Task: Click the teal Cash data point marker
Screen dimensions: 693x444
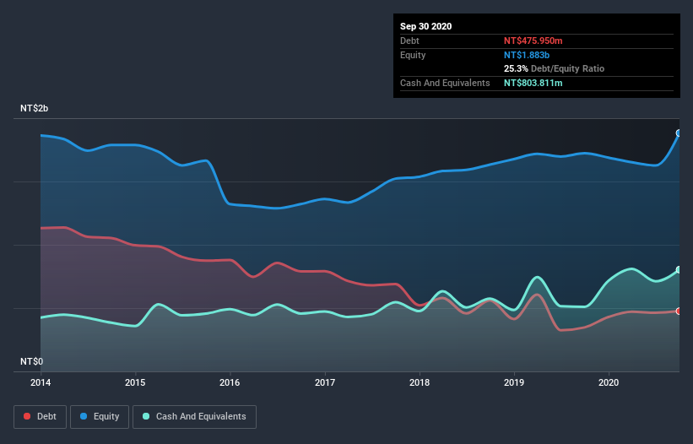Action: (x=679, y=269)
